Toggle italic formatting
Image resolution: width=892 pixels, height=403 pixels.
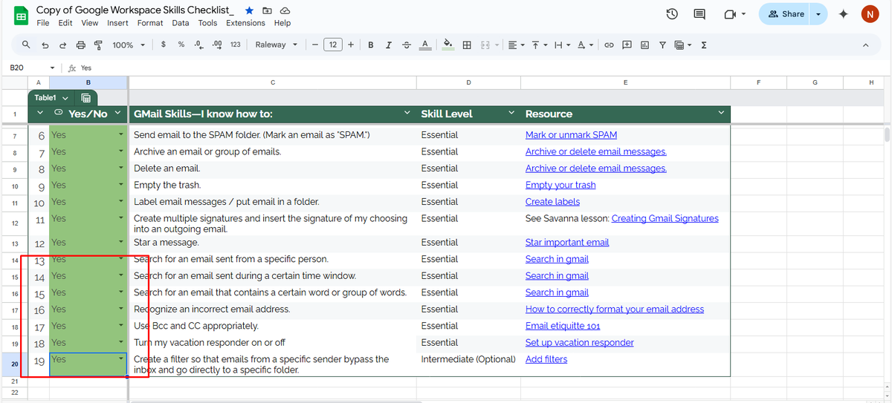(389, 45)
